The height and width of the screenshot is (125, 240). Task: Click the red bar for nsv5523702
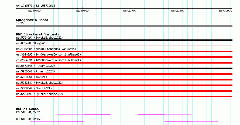click(124, 97)
